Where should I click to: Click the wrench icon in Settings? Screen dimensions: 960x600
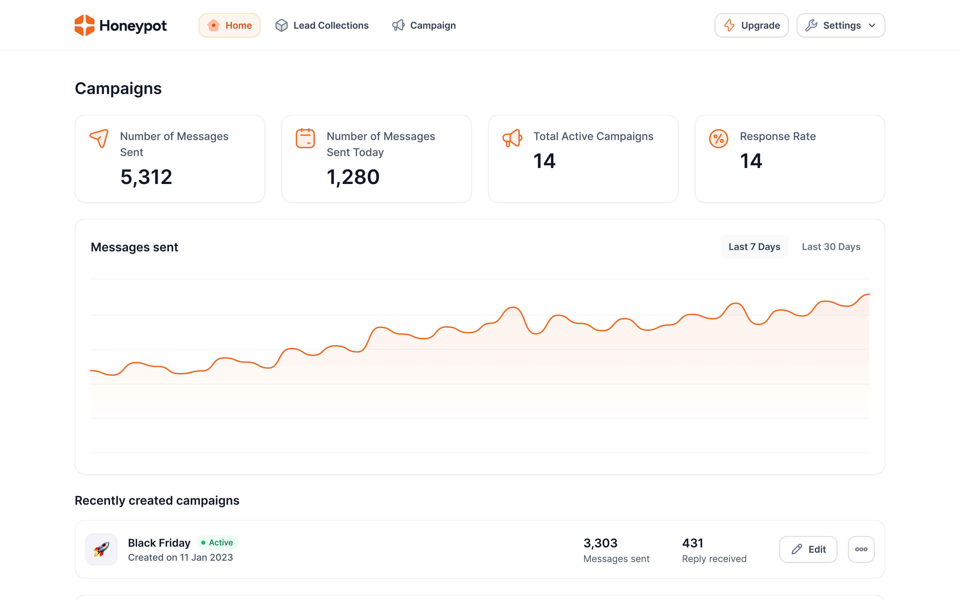click(811, 25)
